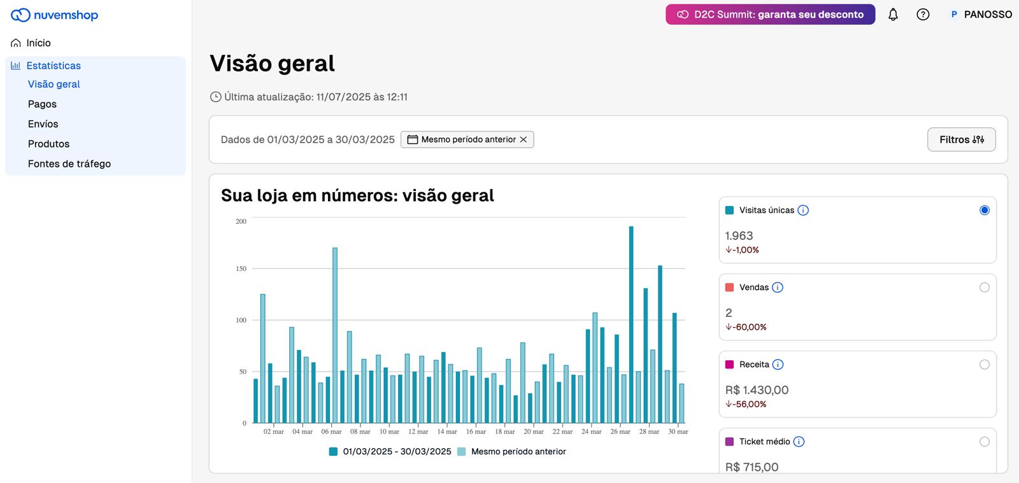This screenshot has width=1019, height=483.
Task: Open the Filtros panel
Action: click(961, 139)
